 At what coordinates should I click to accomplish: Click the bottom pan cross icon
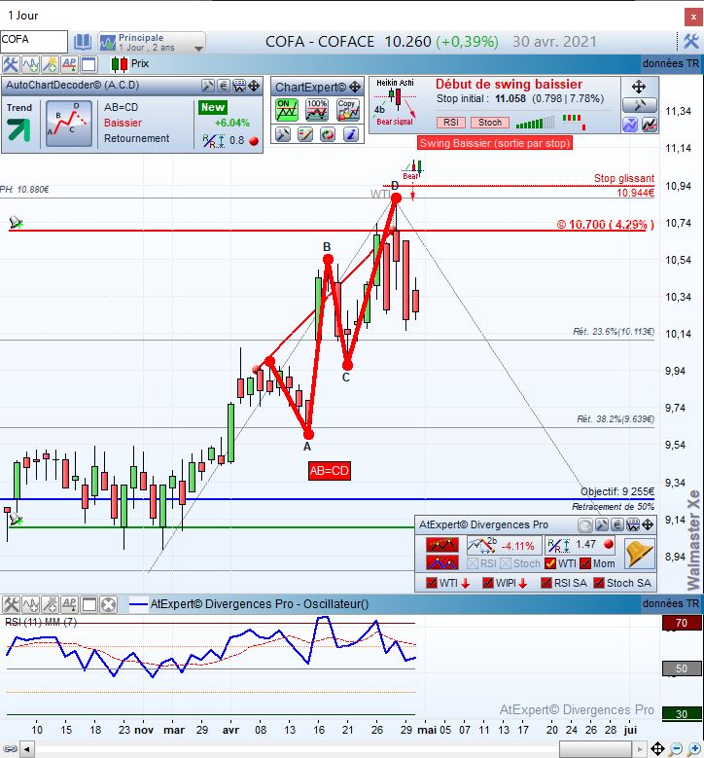point(657,749)
